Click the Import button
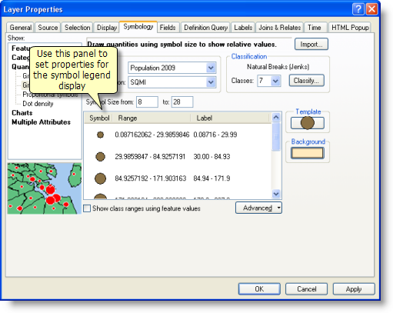This screenshot has height=313, width=393. point(311,44)
